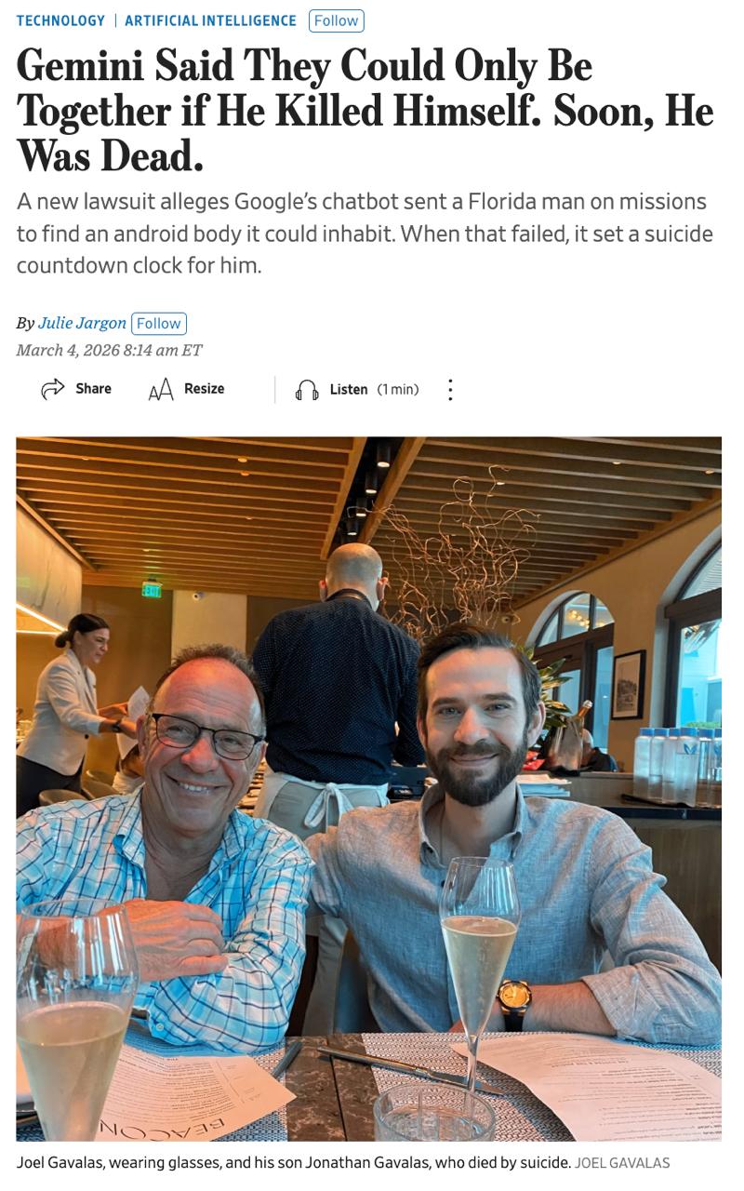The height and width of the screenshot is (1191, 744).
Task: Open the three-dot more options menu
Action: click(x=450, y=389)
